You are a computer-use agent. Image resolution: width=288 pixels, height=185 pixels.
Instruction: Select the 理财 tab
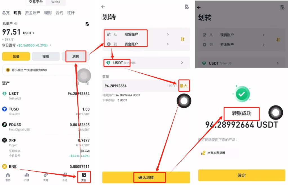pos(48,13)
